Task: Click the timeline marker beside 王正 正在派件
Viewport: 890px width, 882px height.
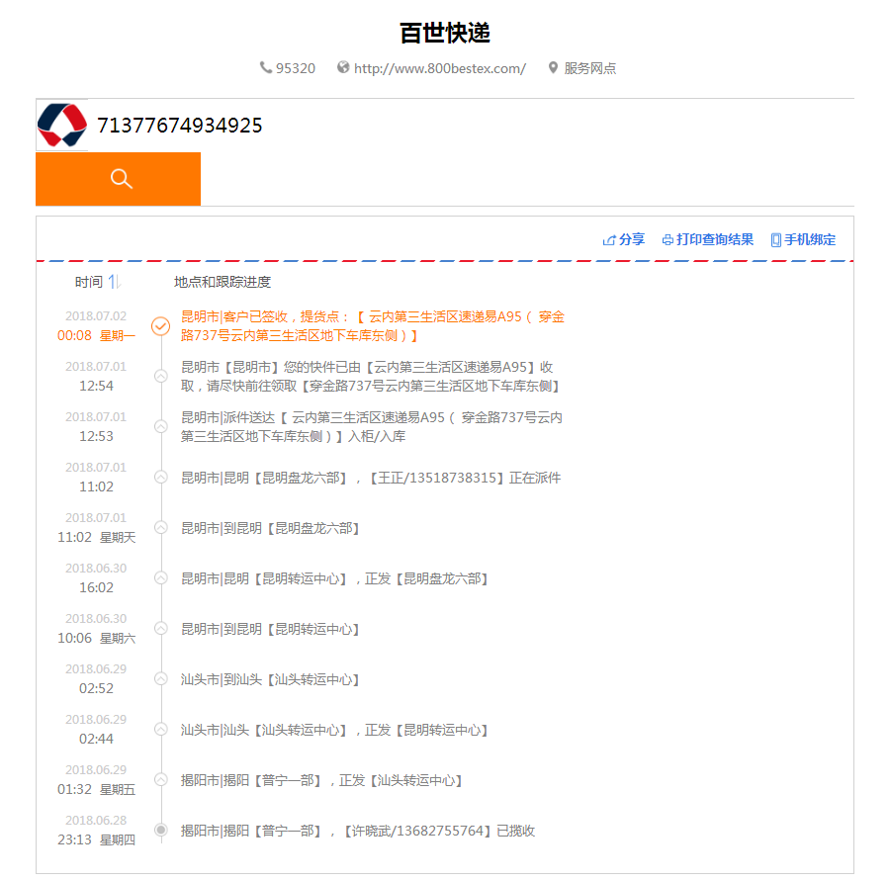Action: [x=161, y=477]
